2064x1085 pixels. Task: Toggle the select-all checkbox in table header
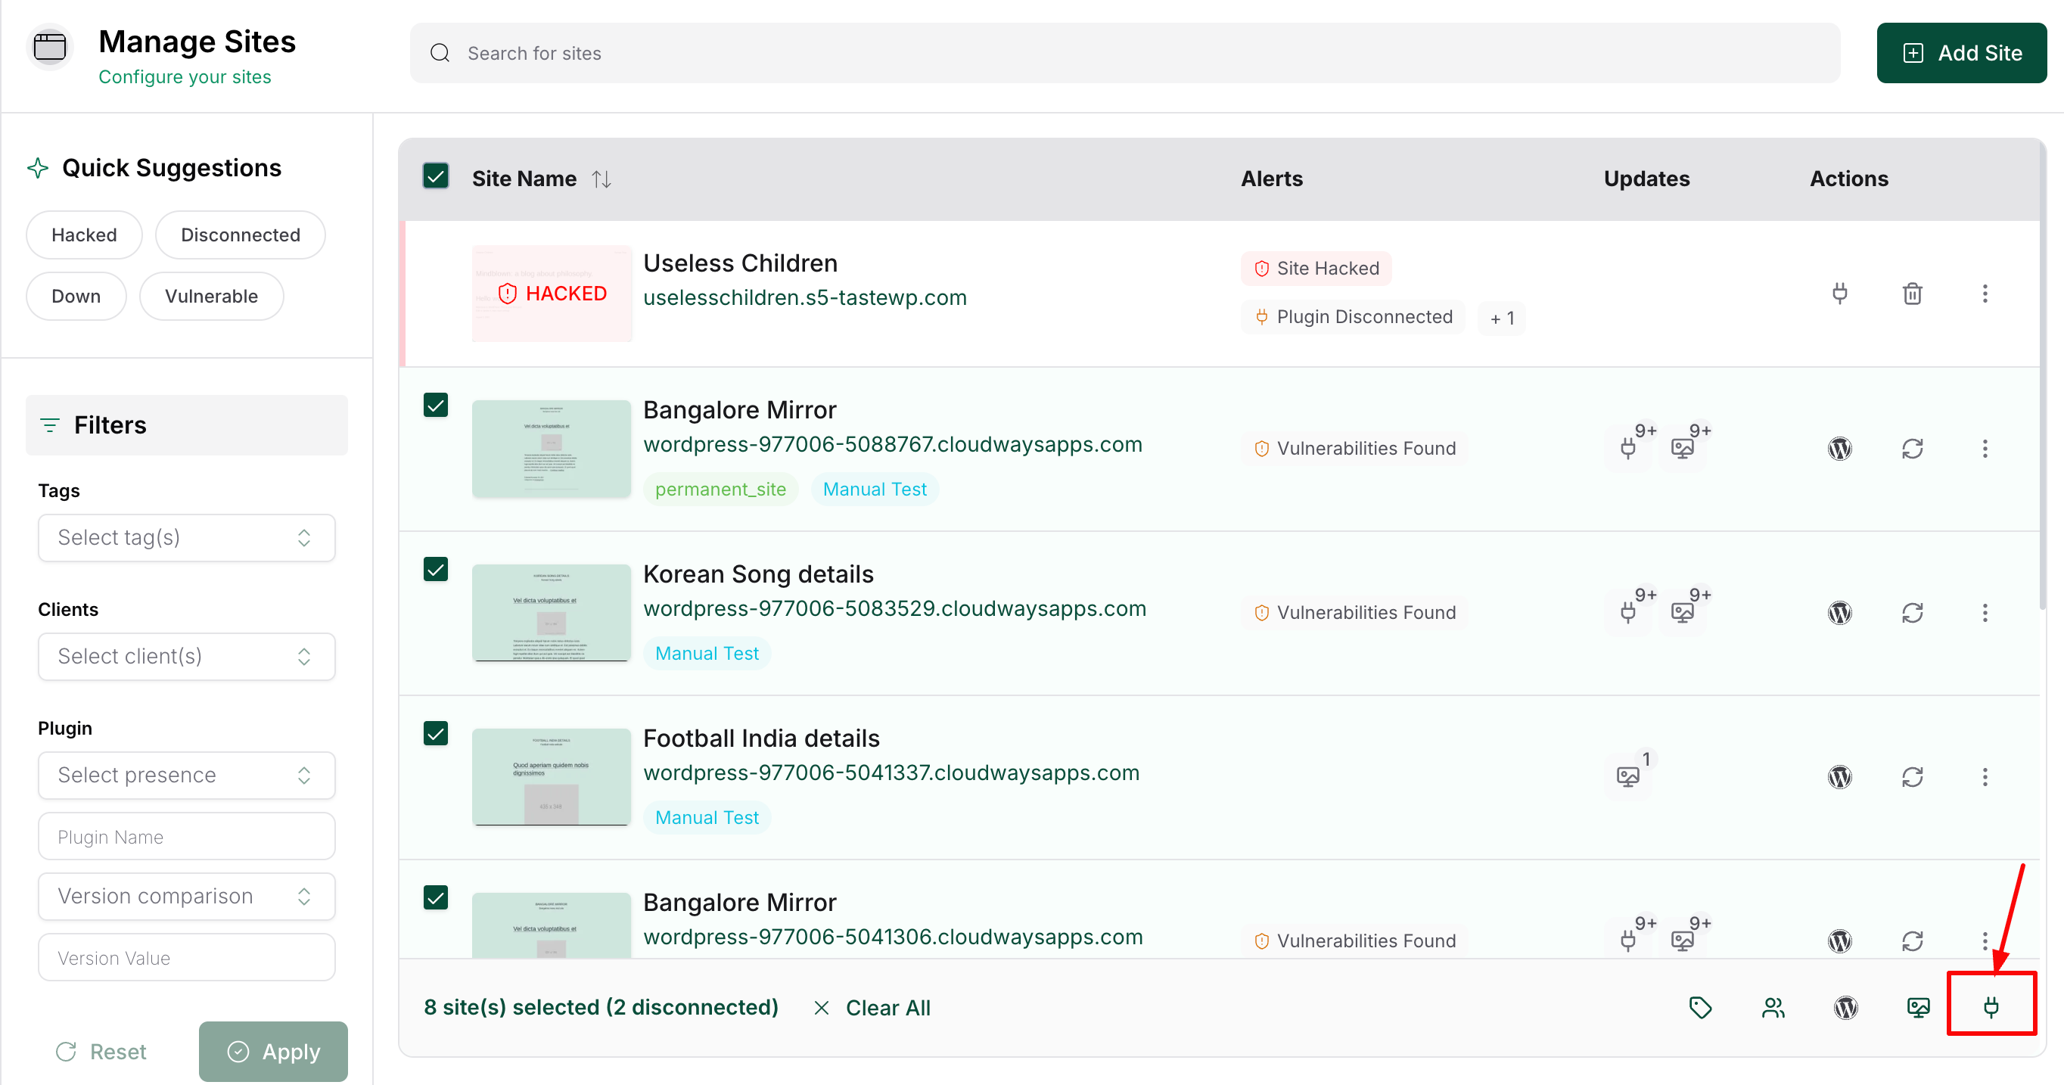point(436,177)
